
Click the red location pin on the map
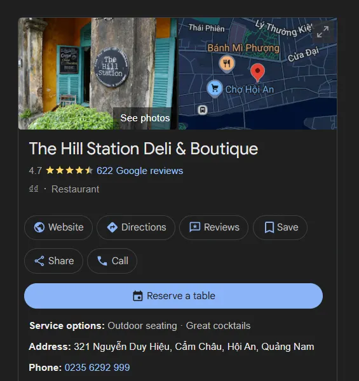(257, 72)
